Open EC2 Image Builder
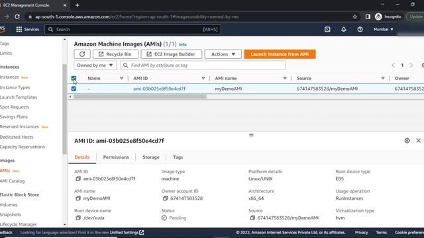The width and height of the screenshot is (424, 238). (172, 54)
